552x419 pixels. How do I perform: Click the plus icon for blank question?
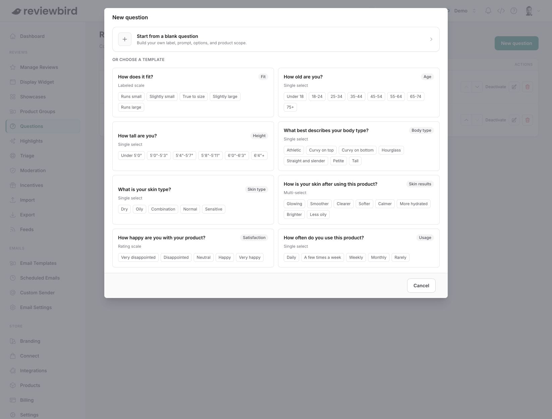tap(125, 39)
